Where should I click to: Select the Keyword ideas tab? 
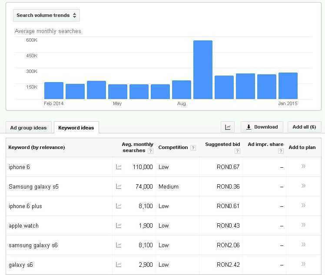pyautogui.click(x=76, y=128)
